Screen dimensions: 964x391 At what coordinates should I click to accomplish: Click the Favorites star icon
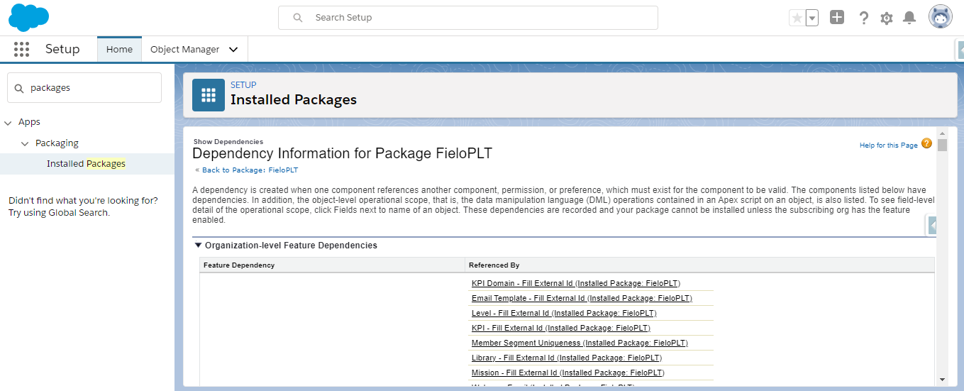click(x=797, y=18)
